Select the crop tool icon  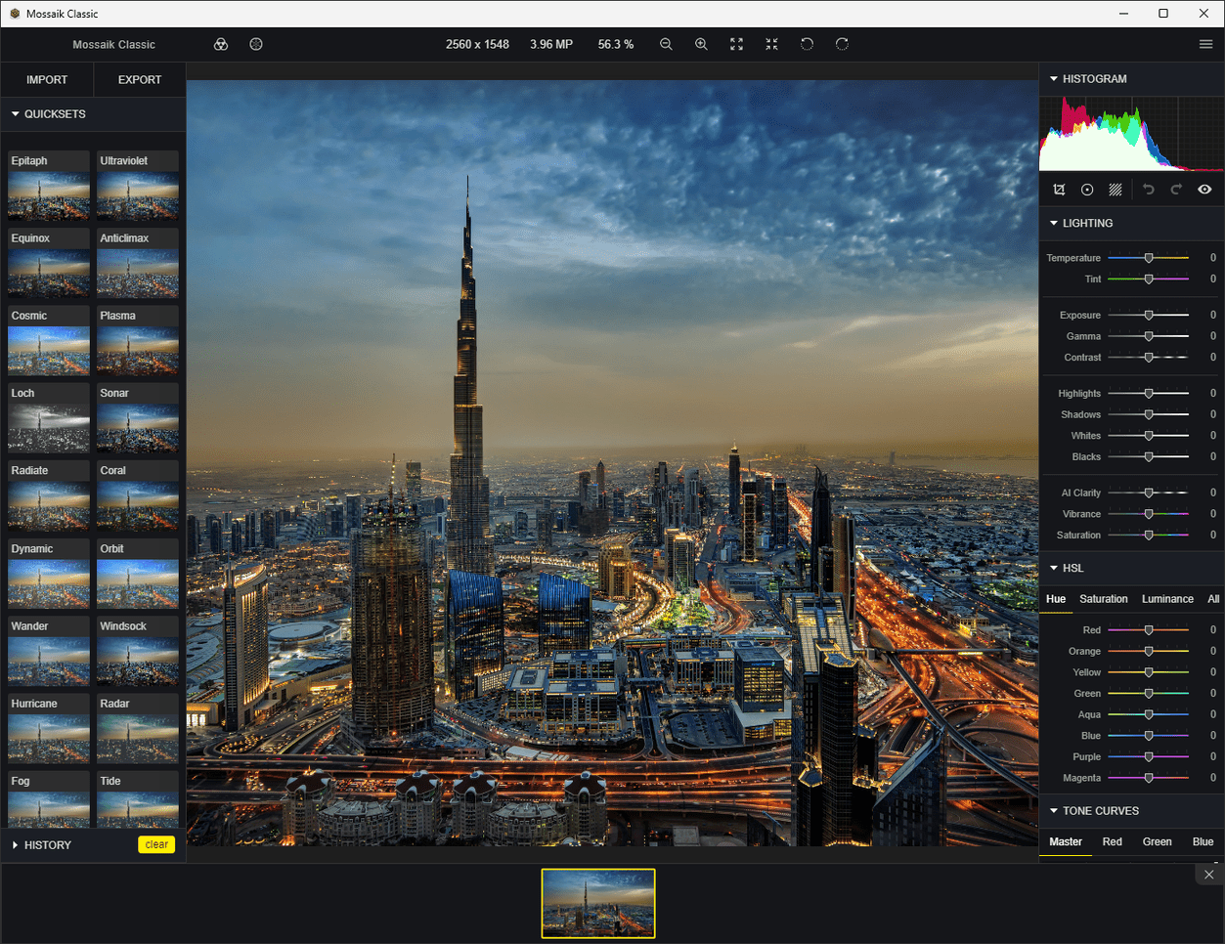coord(1059,190)
